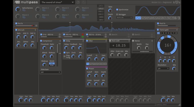Select the ramp-up sawtooth LFO waveform
Viewport: 194px width, 107px height.
[x=155, y=18]
